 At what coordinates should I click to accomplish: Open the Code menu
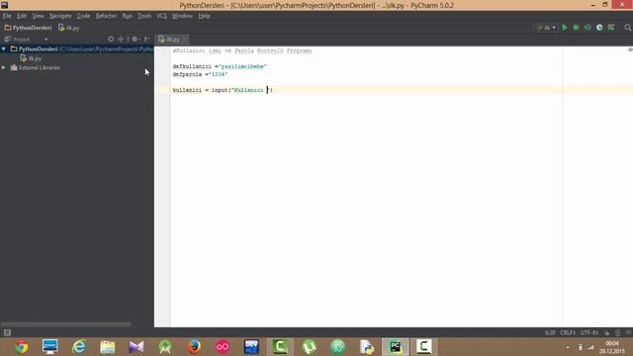click(x=83, y=16)
